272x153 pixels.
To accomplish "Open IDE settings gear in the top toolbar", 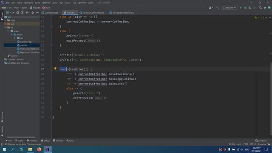I will (265, 8).
